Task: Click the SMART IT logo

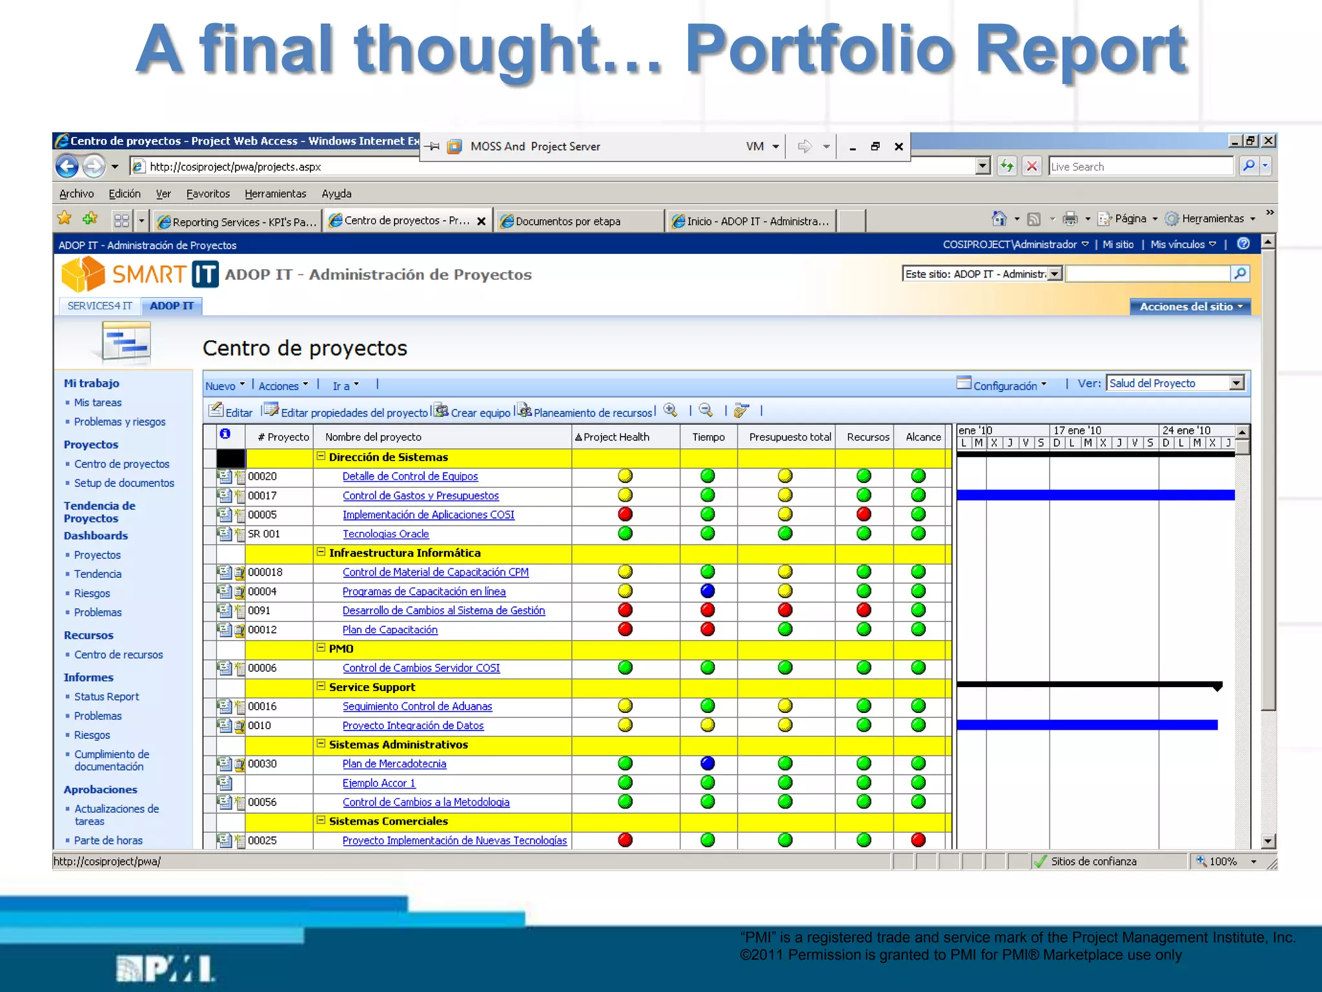Action: (x=140, y=274)
